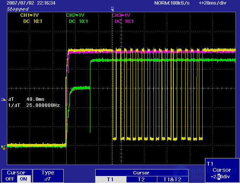Image resolution: width=240 pixels, height=184 pixels.
Task: Click the green DC 10:1 text
Action: click(78, 21)
